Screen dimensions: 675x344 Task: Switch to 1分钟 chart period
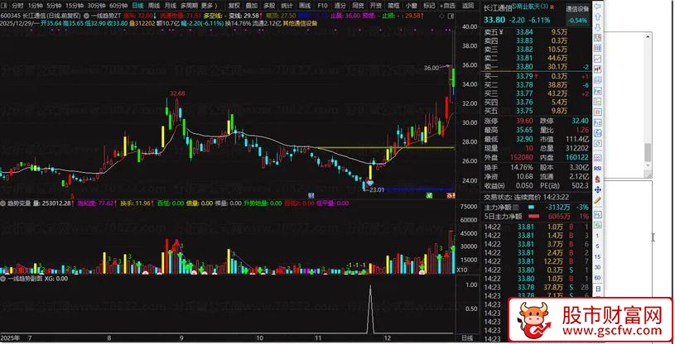pyautogui.click(x=35, y=6)
